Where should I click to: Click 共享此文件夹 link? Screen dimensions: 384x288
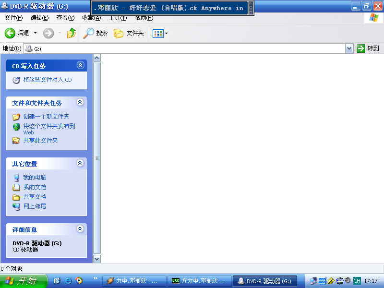point(40,141)
